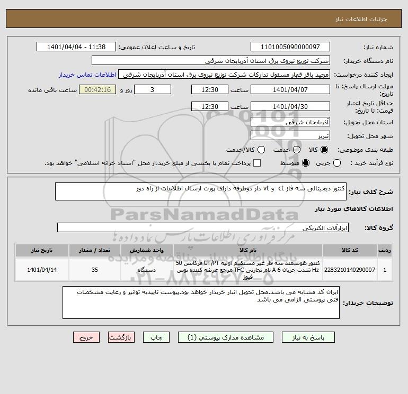Click the ردیف column header
This screenshot has width=408, height=394.
(x=385, y=250)
